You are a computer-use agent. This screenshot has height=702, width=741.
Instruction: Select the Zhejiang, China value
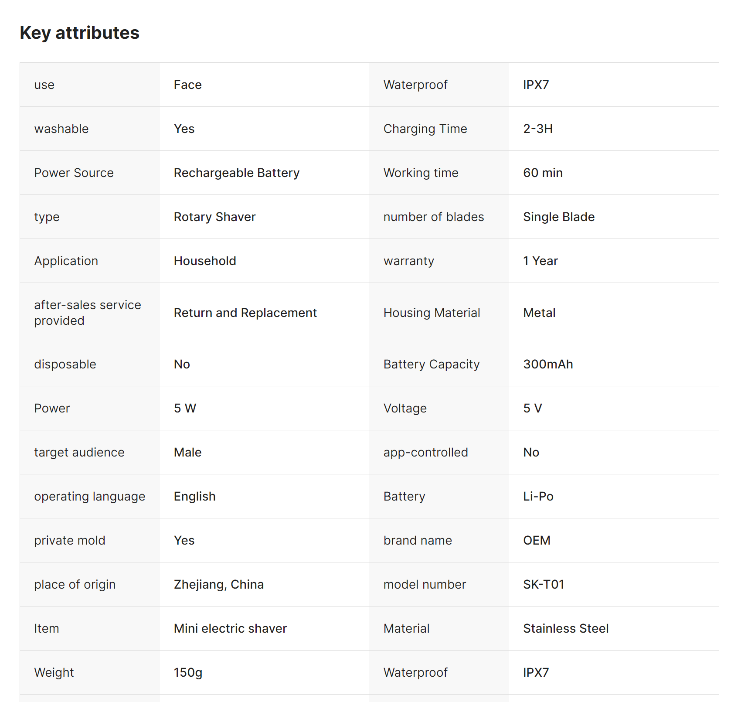click(218, 585)
